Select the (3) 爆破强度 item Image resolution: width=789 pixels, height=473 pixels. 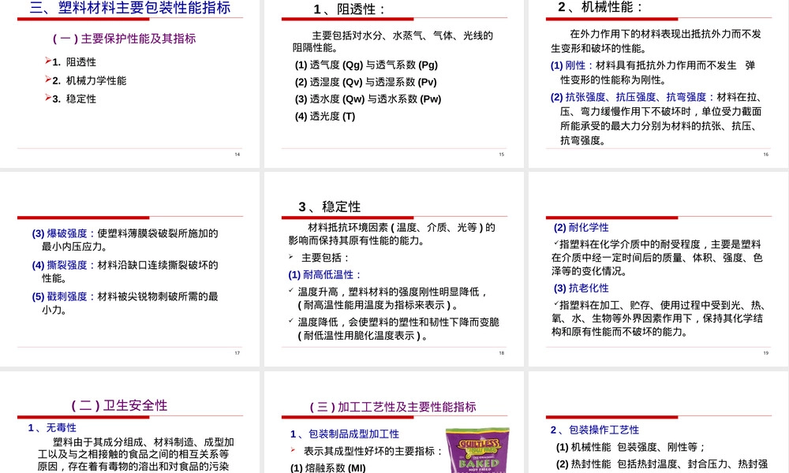125,240
